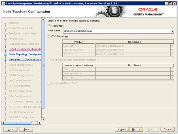Click the product.second.instance column header
This screenshot has width=178, height=134.
tap(79, 65)
